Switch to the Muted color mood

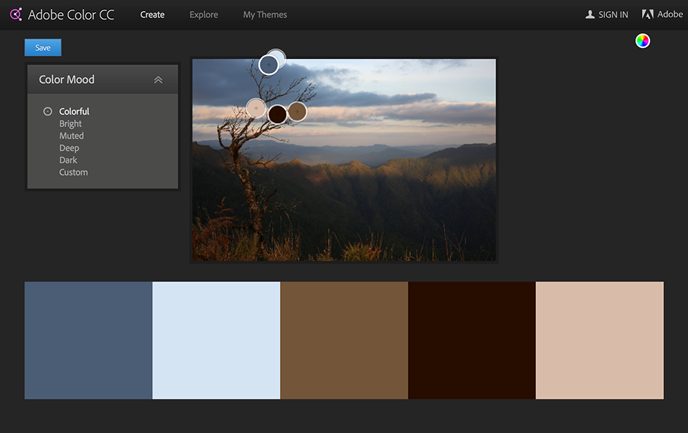[x=71, y=135]
